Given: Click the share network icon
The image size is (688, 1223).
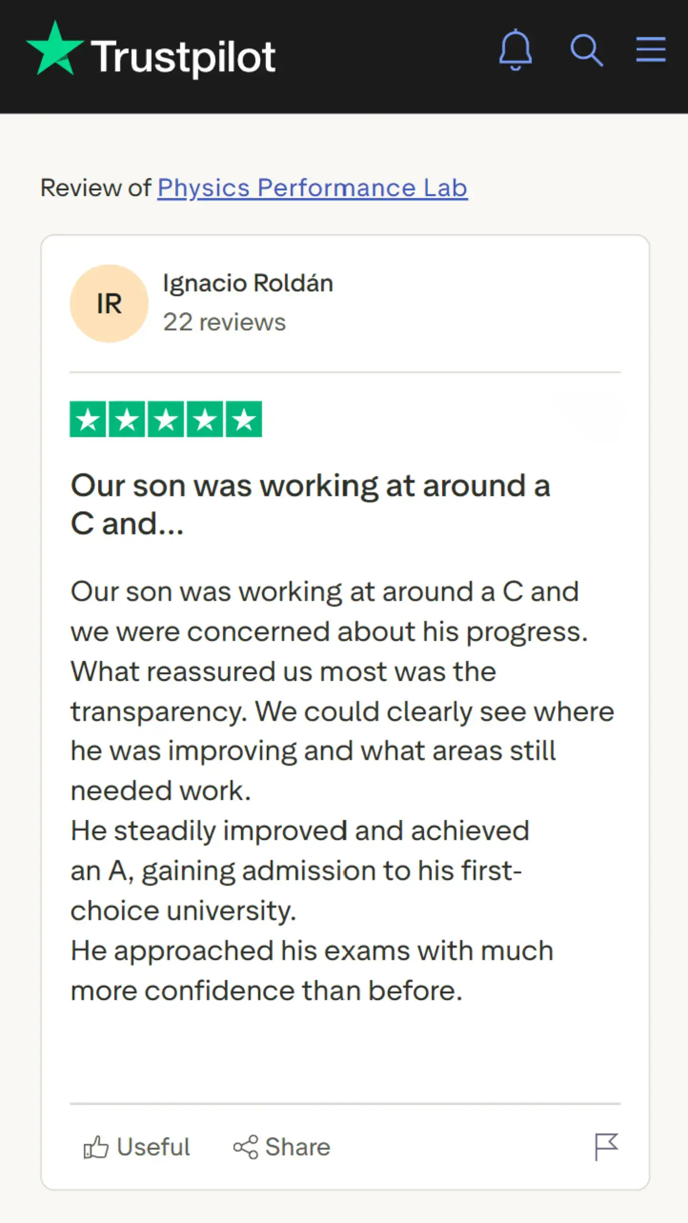Looking at the screenshot, I should click(x=246, y=1147).
